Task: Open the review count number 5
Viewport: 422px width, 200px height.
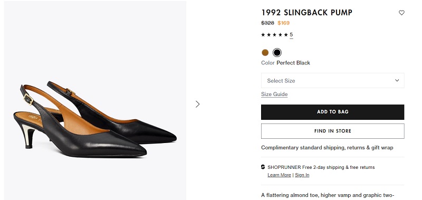Action: click(x=291, y=35)
